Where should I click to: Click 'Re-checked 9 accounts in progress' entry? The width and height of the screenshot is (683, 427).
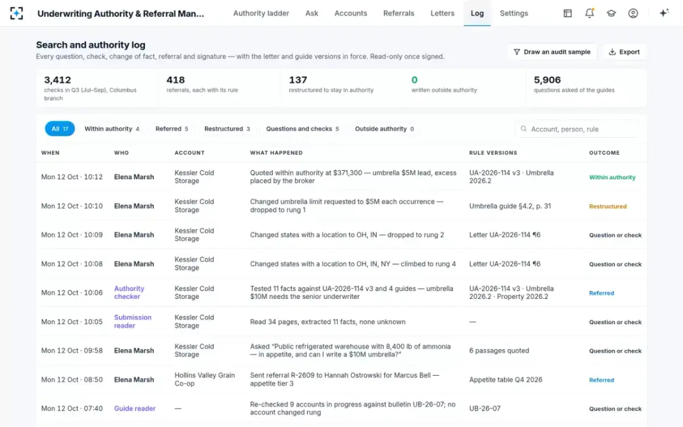tap(353, 408)
